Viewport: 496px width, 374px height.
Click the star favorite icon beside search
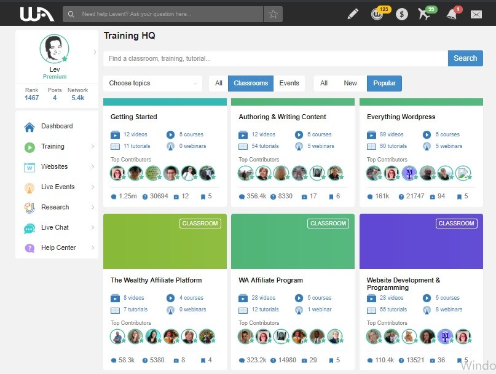(x=273, y=14)
